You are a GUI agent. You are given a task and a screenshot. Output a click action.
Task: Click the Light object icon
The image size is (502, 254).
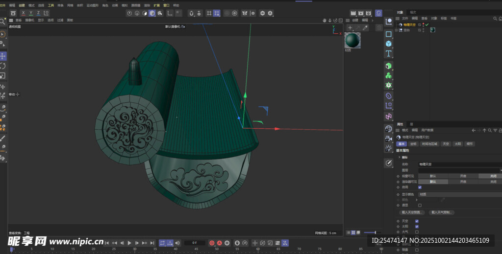click(x=389, y=148)
